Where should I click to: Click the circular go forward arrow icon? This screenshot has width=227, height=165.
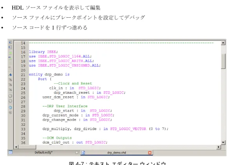[10, 101]
